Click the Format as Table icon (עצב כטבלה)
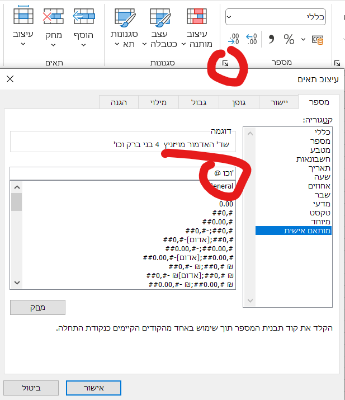Viewport: 345px width, 400px height. [x=160, y=17]
